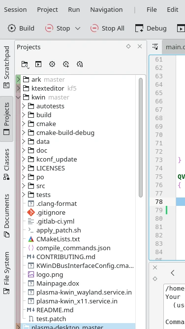Open the Navigation menu
Viewport: 185px width, 329px height.
[x=106, y=10]
